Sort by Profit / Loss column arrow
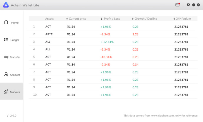The height and width of the screenshot is (122, 203). coord(101,19)
